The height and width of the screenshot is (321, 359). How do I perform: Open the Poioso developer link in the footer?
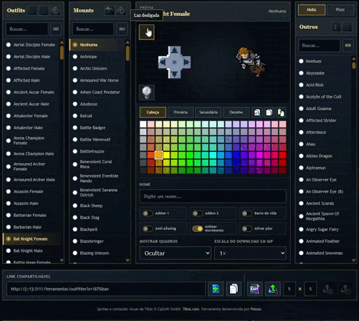(255, 309)
